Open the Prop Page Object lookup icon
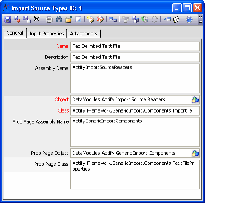The width and height of the screenshot is (234, 214). click(195, 153)
